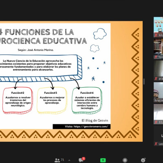The image size is (163, 163).
Task: Click the muted mic icon on Mig tile
Action: click(x=156, y=35)
